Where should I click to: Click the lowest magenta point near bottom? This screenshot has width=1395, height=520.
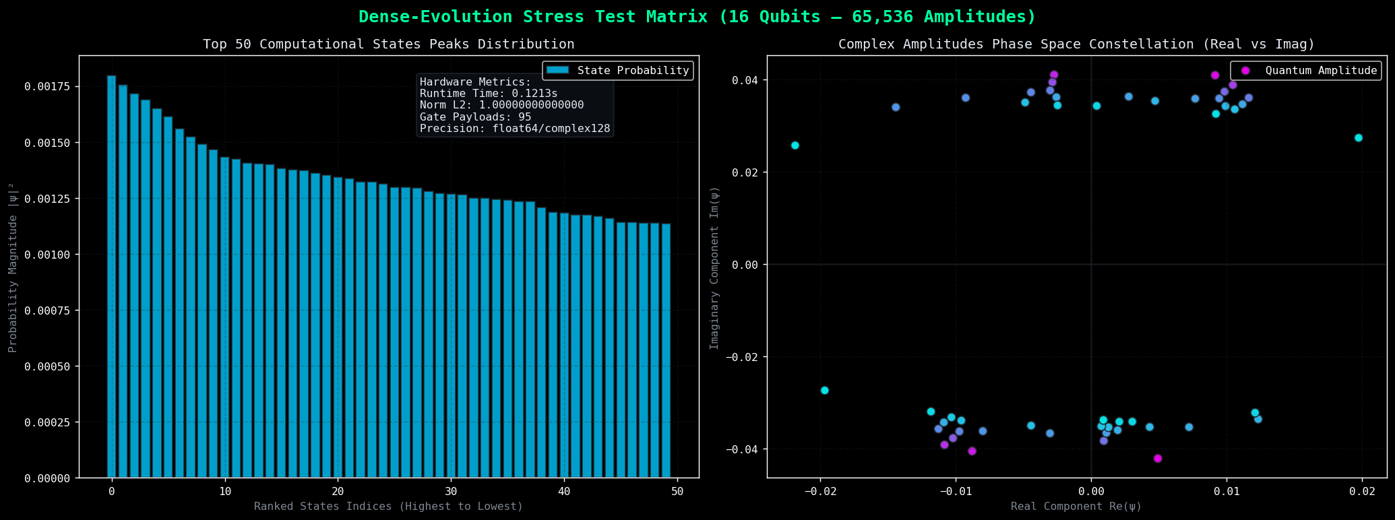click(x=1157, y=459)
